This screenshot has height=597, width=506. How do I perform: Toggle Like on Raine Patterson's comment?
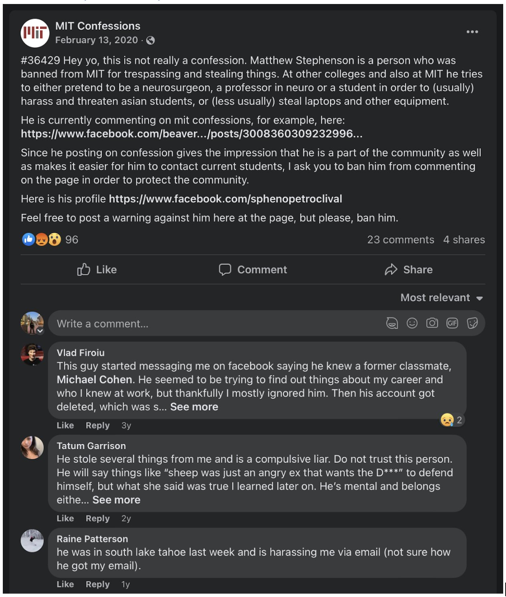point(65,584)
